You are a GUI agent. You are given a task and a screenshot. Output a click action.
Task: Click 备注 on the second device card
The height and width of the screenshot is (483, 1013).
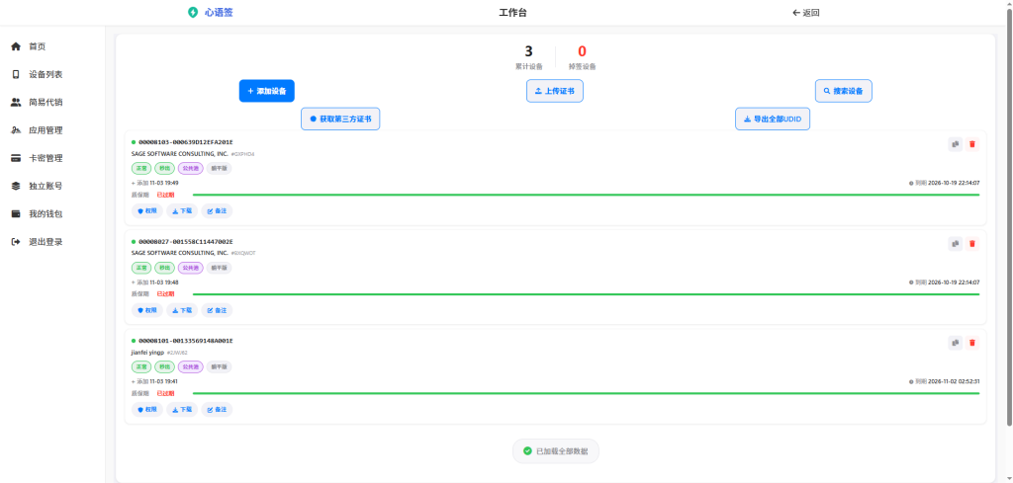(217, 310)
